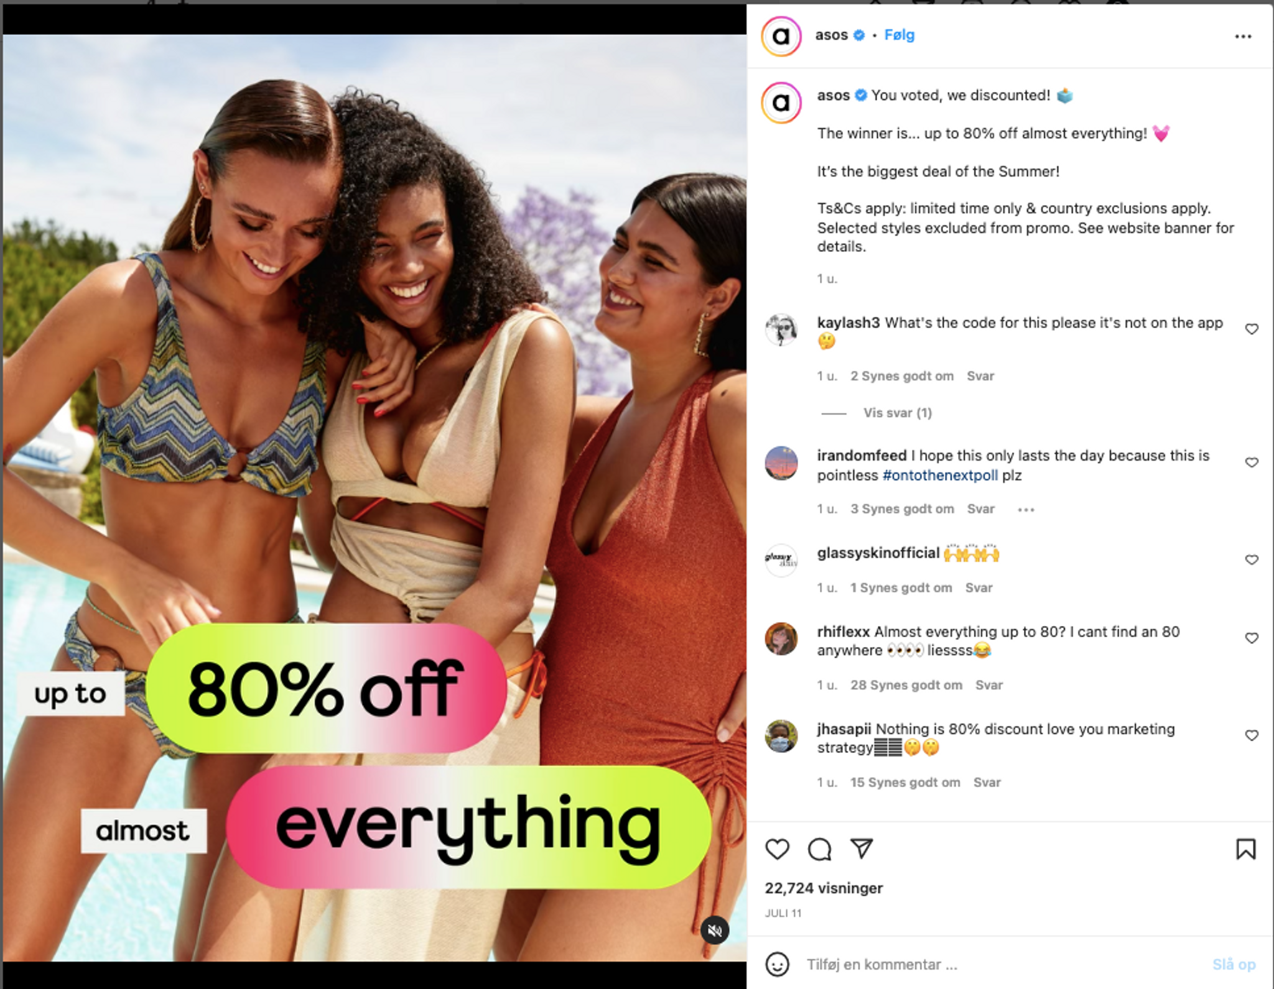The image size is (1274, 989).
Task: Share post using paper plane icon
Action: coord(862,849)
